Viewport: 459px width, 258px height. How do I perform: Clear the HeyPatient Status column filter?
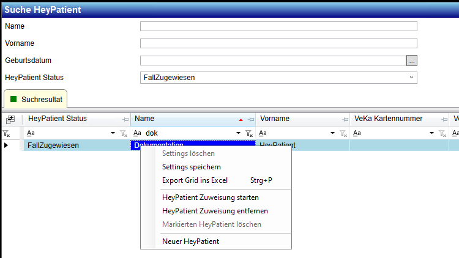pos(124,134)
